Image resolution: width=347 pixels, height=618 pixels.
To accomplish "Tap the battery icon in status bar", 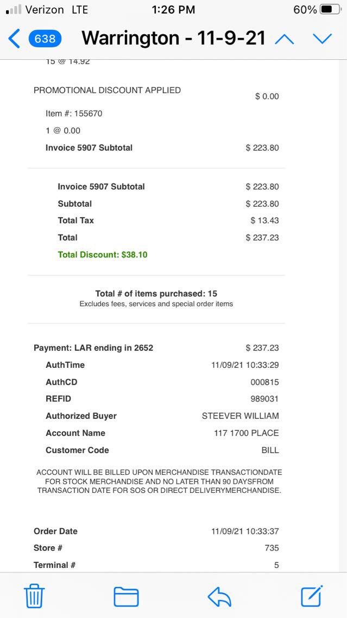I will (331, 10).
